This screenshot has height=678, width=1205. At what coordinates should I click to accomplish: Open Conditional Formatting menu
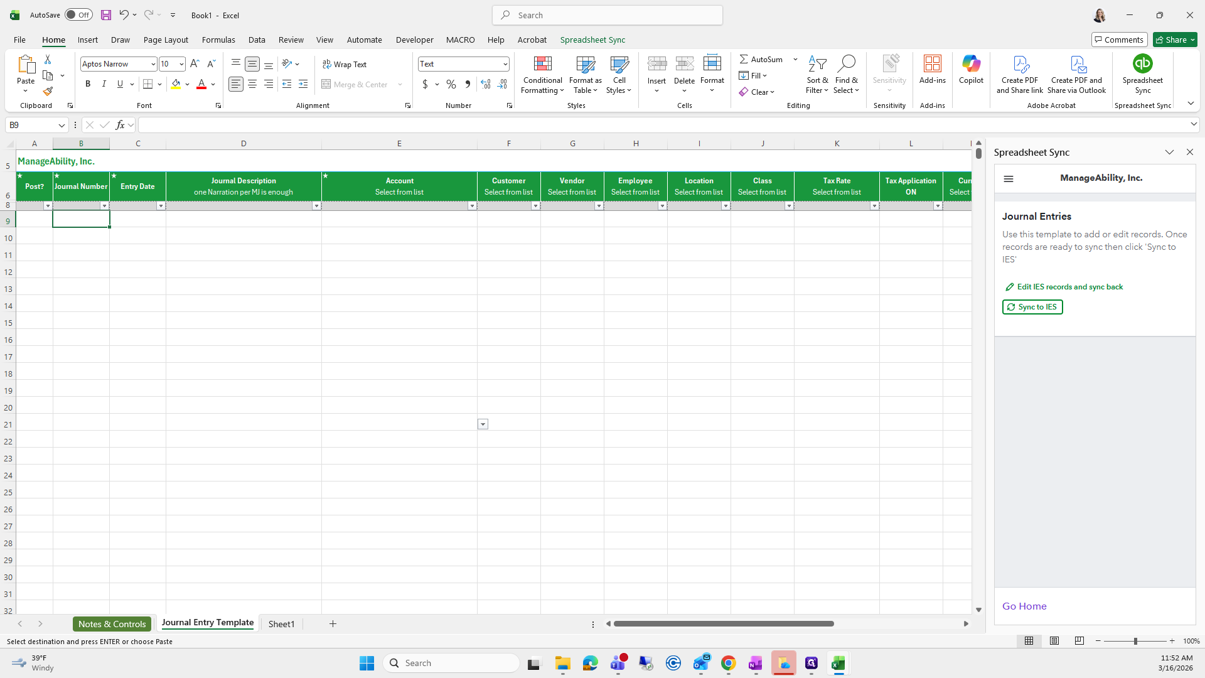[542, 75]
